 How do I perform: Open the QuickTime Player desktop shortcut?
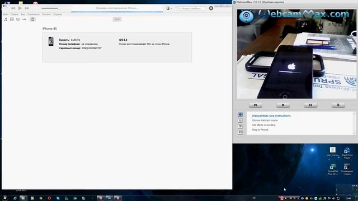click(x=347, y=153)
